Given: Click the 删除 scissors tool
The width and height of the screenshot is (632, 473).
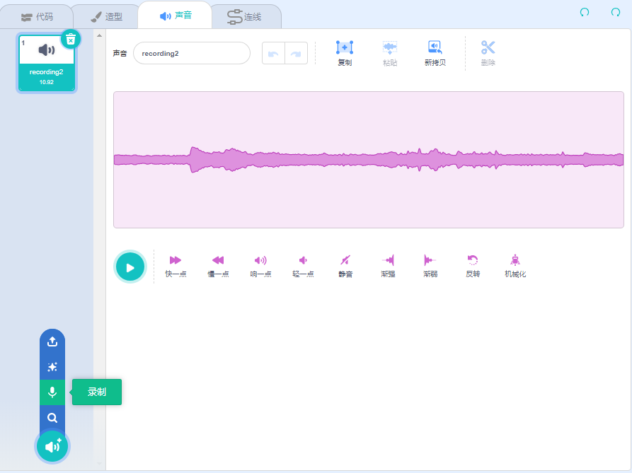Looking at the screenshot, I should (x=488, y=53).
